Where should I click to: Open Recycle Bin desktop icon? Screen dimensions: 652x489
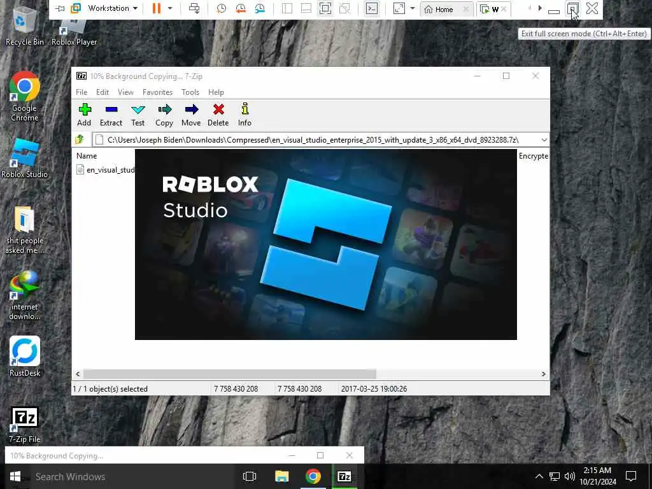(x=24, y=25)
